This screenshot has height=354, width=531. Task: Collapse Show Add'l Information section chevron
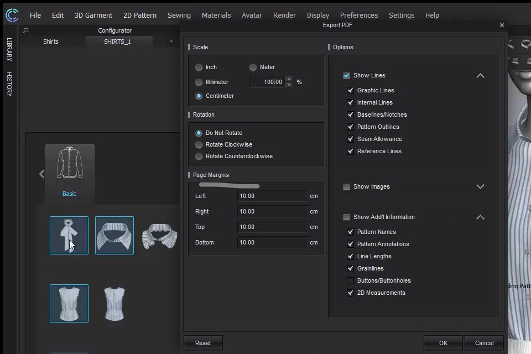(x=480, y=217)
